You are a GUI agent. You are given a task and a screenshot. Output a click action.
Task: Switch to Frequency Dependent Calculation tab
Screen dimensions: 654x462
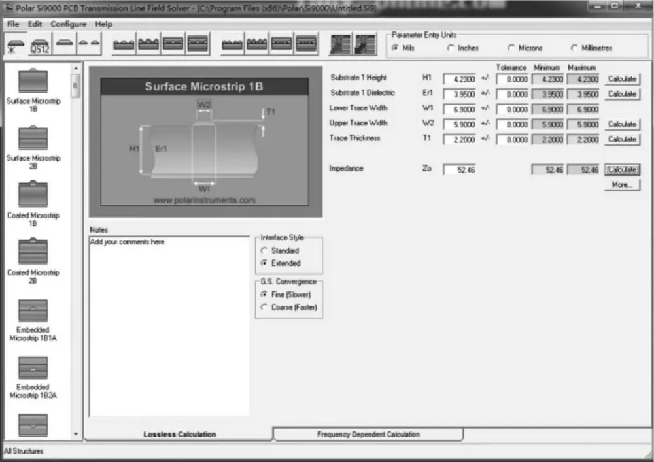point(368,434)
